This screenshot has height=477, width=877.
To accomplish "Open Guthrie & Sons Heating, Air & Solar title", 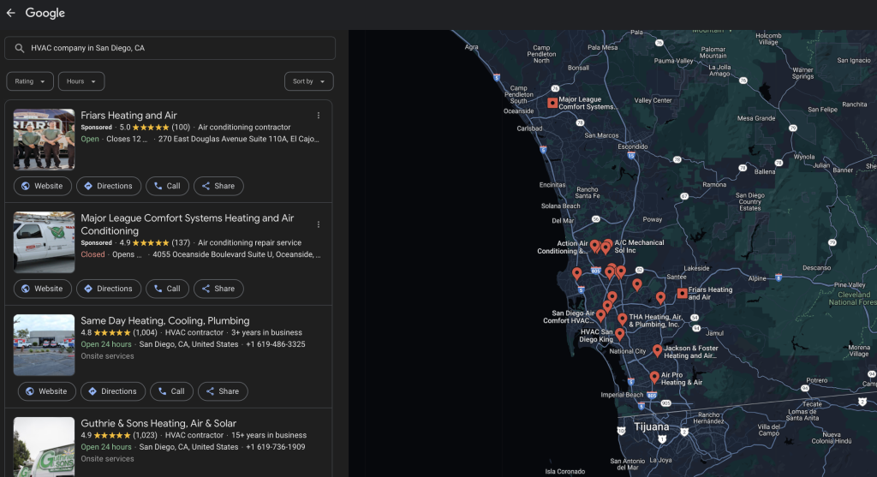I will 158,423.
